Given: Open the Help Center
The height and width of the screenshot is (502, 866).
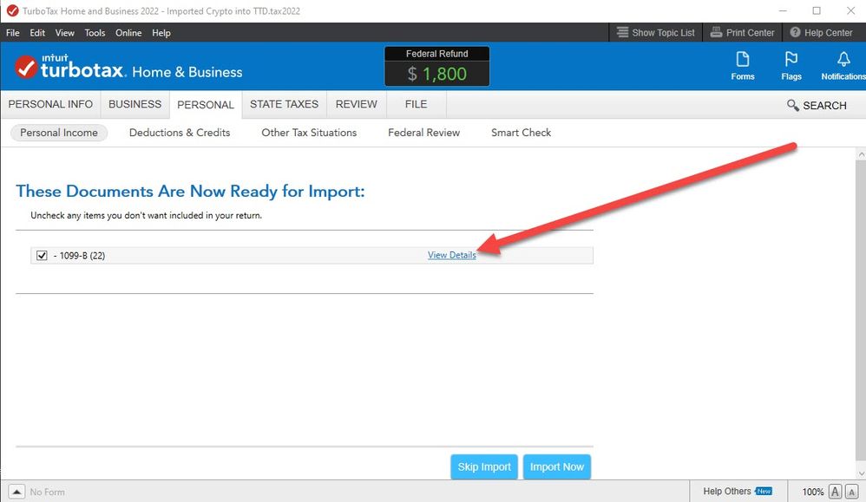Looking at the screenshot, I should [821, 33].
